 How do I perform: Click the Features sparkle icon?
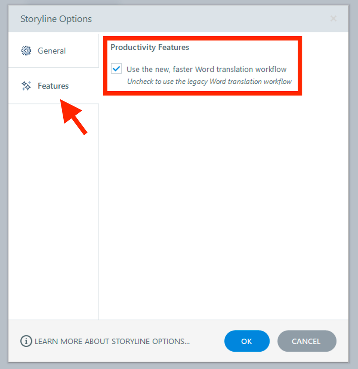[x=26, y=86]
